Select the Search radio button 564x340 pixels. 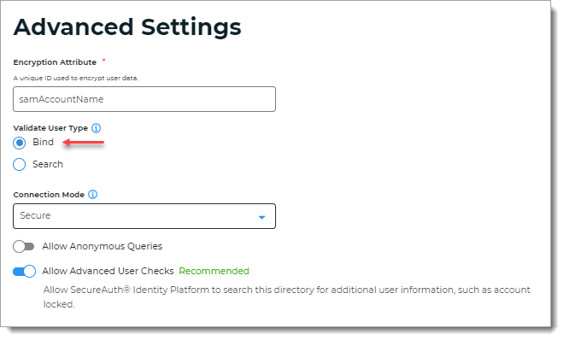pos(20,165)
